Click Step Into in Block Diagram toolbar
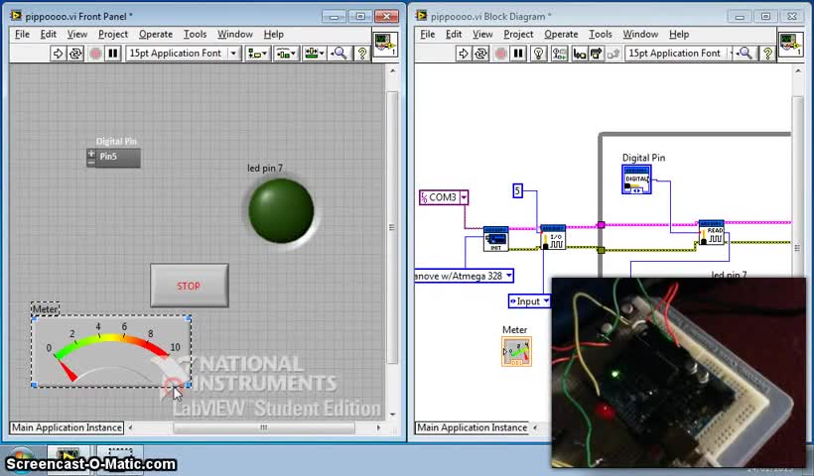This screenshot has width=814, height=476. 580,54
